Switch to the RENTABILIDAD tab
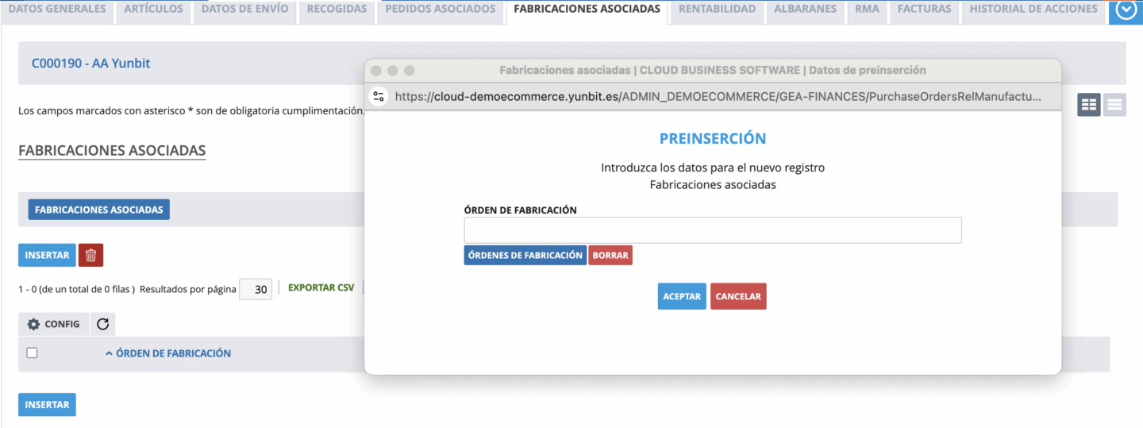 tap(717, 10)
